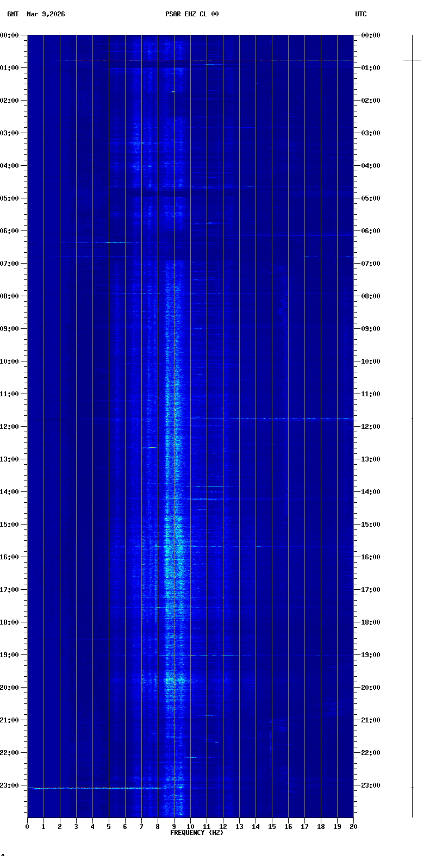Select the 06:00 label on the GMT axis
Viewport: 436px width, 861px height.
[x=10, y=231]
